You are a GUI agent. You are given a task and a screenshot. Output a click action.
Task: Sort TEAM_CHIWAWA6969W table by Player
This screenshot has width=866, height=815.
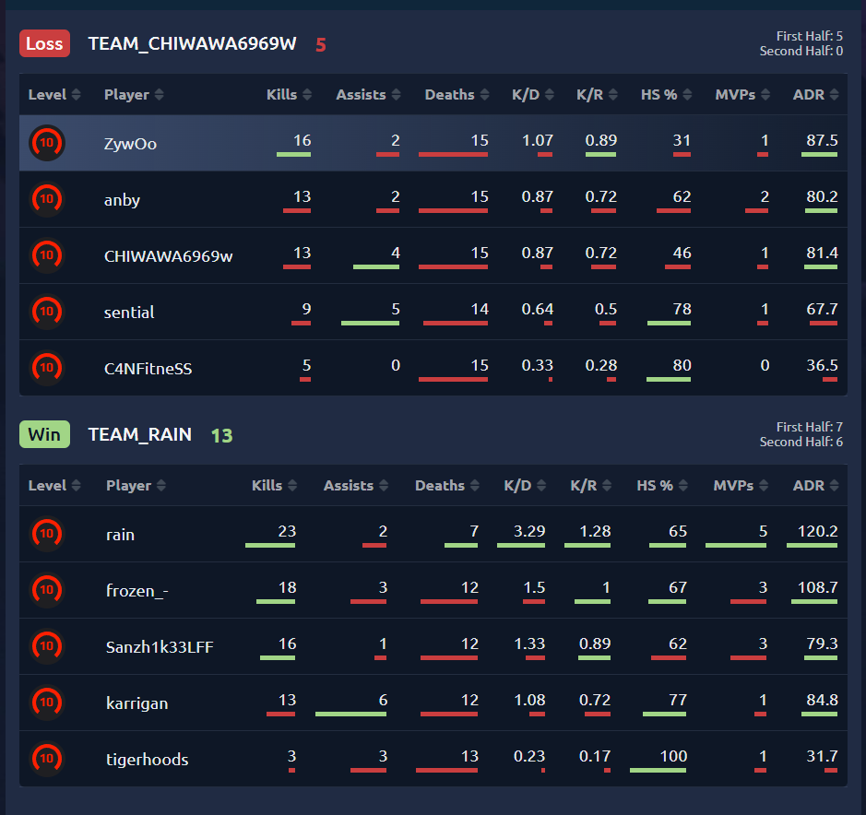pos(135,94)
